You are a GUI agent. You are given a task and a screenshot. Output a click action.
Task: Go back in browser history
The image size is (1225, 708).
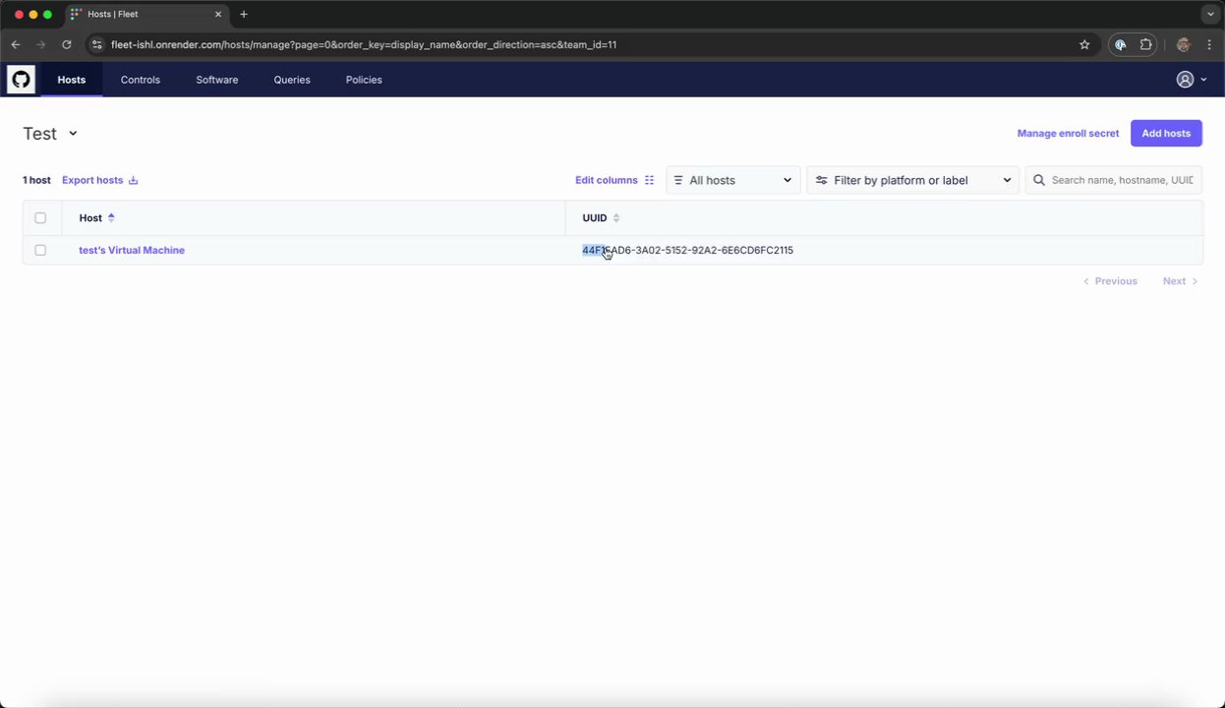(x=16, y=44)
